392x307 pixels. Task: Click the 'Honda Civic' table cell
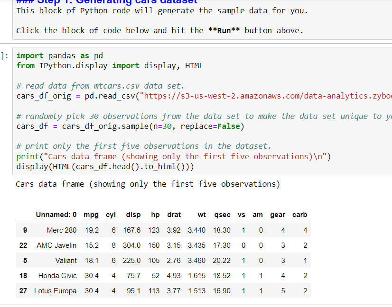point(57,276)
